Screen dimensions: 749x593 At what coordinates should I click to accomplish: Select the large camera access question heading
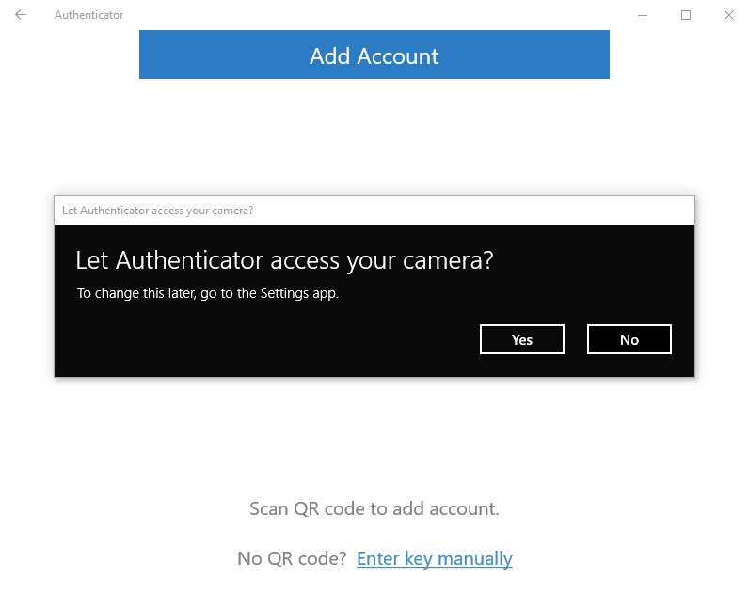pos(284,260)
